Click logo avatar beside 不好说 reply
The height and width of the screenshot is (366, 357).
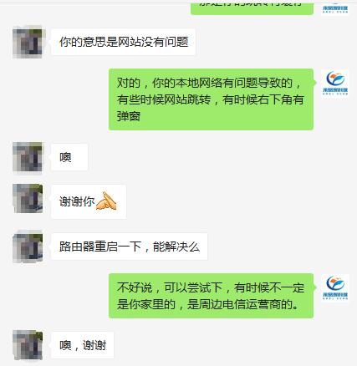tap(335, 288)
